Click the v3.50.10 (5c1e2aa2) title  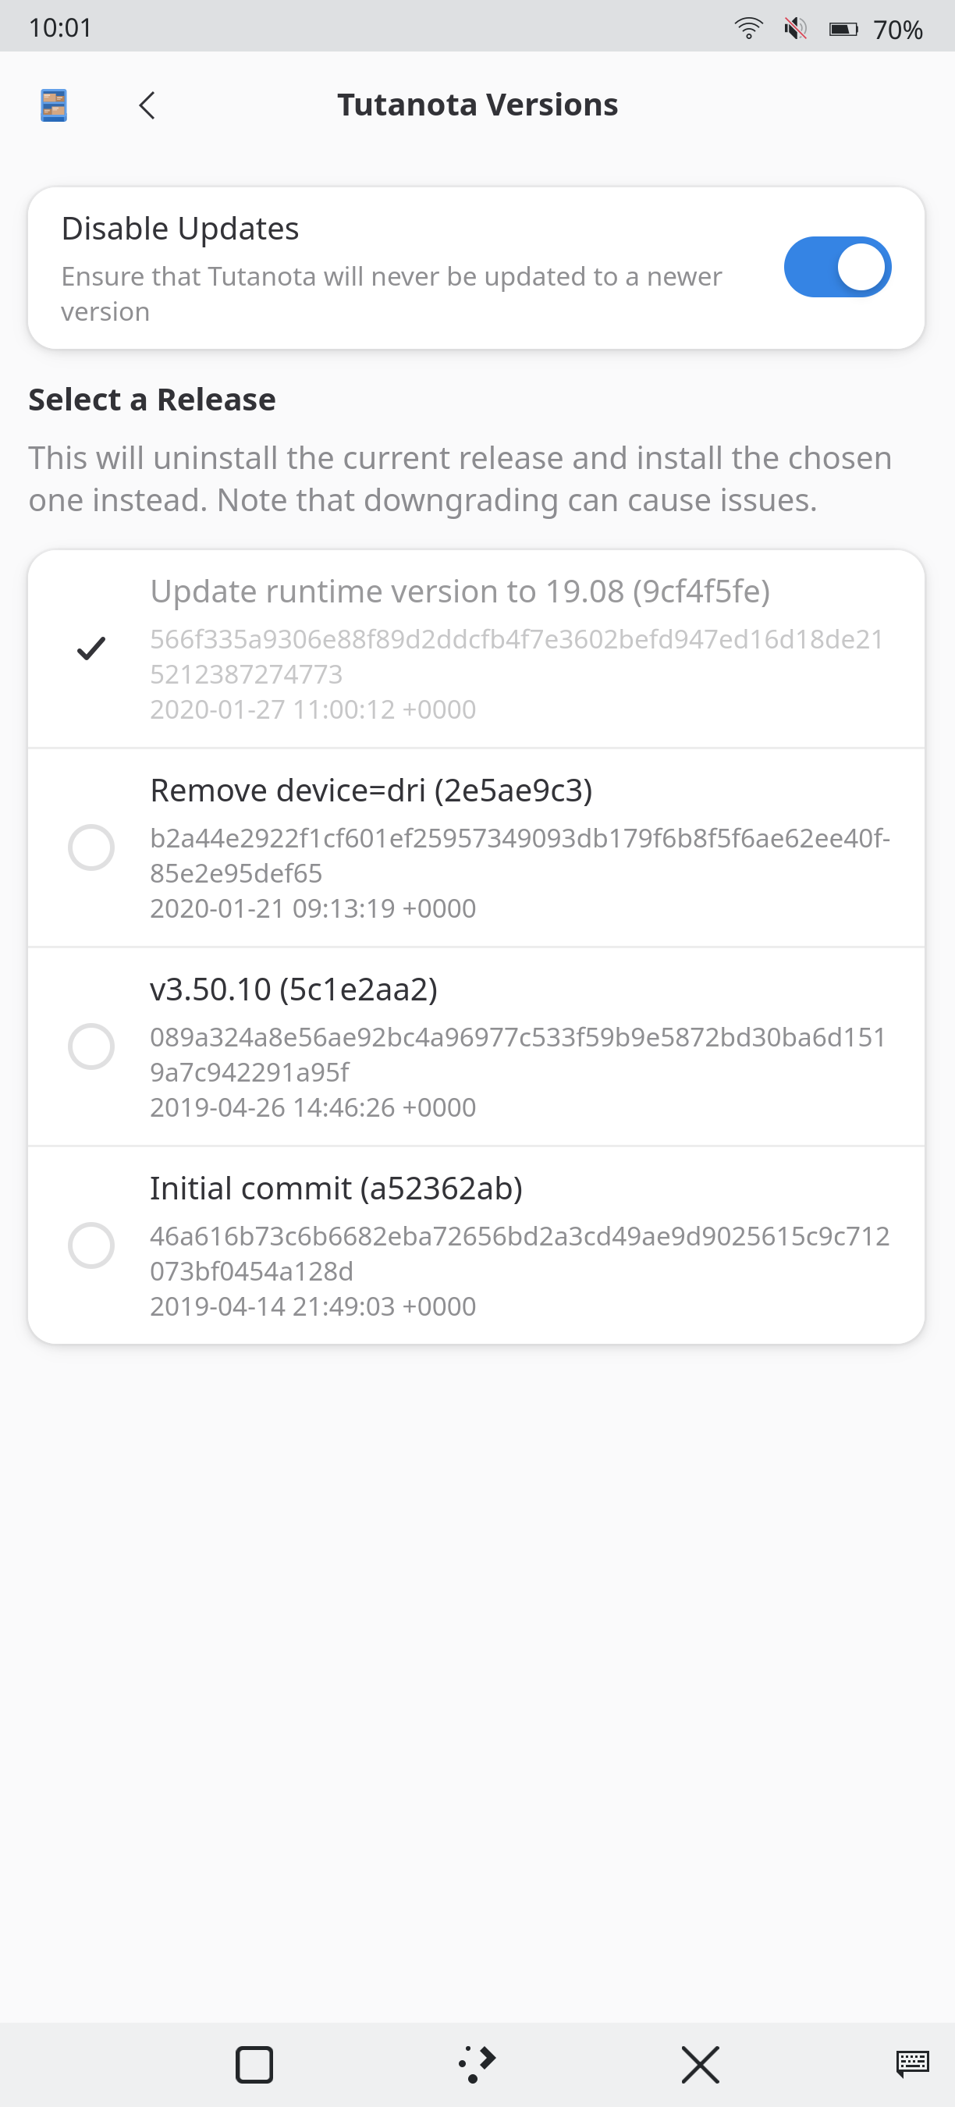point(293,990)
